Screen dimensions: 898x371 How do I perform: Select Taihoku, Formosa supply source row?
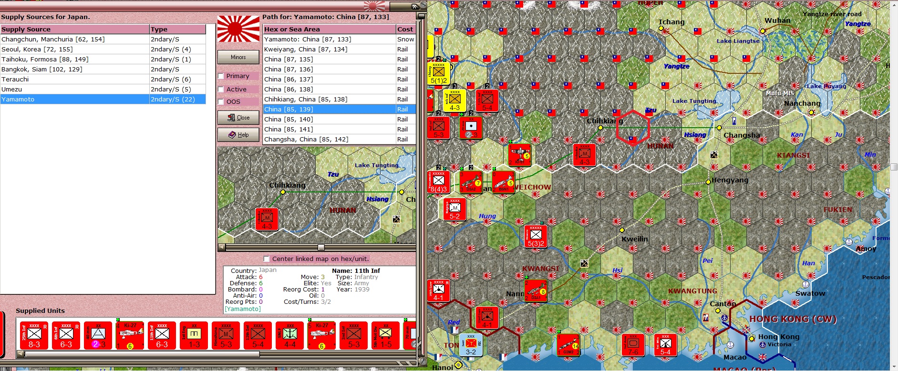click(x=103, y=59)
